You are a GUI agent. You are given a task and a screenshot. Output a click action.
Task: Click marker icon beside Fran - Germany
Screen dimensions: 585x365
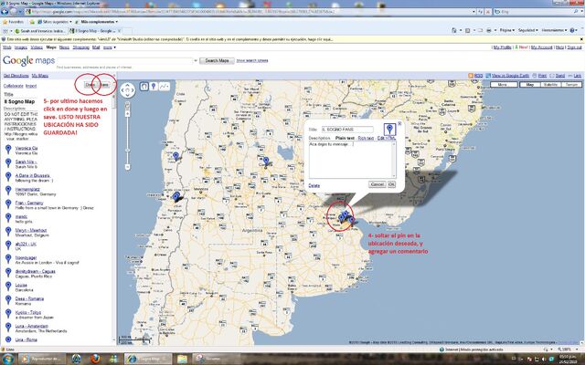pos(8,204)
